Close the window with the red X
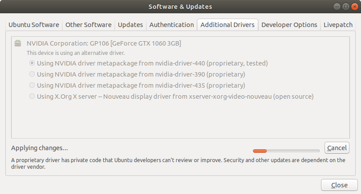Screen dimensions: 361x194 355,7
